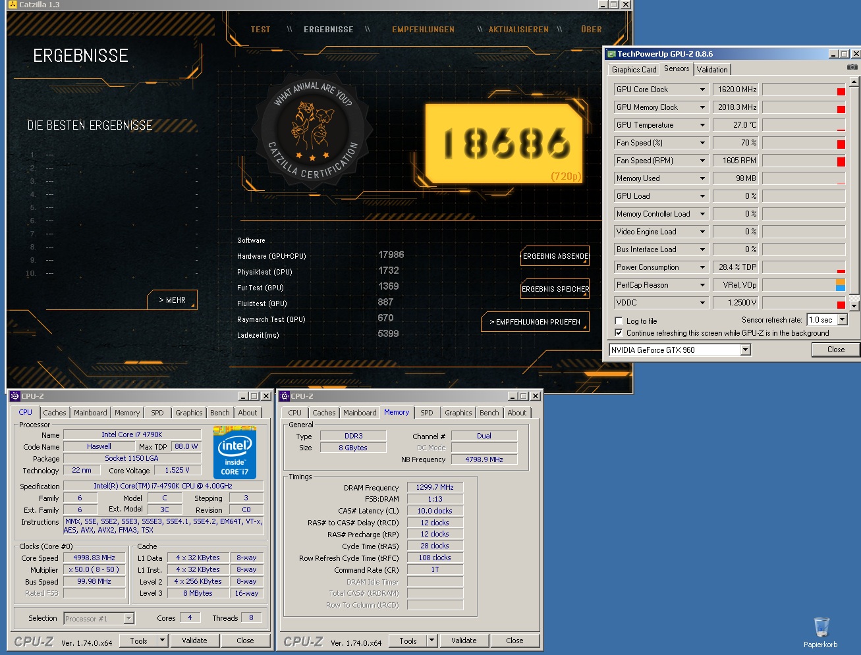The image size is (861, 655).
Task: Select the SPD tab in right CPU-Z
Action: pos(427,413)
